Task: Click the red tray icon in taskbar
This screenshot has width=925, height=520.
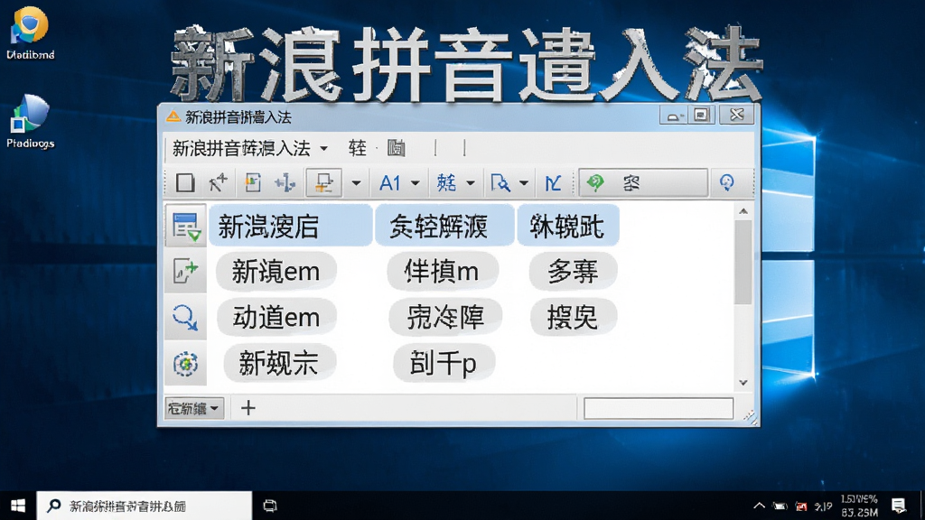Action: pos(801,506)
